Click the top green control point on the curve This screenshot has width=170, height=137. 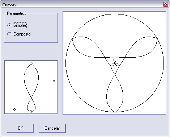click(x=31, y=64)
